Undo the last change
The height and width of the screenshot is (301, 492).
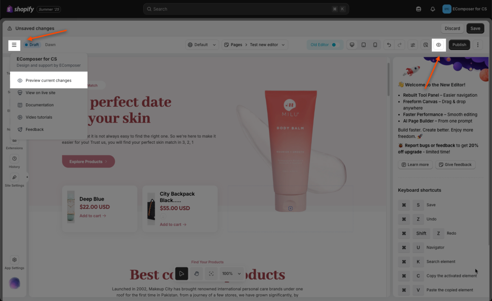click(x=389, y=45)
